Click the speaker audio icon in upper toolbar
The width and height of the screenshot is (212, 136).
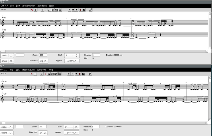(x=91, y=10)
